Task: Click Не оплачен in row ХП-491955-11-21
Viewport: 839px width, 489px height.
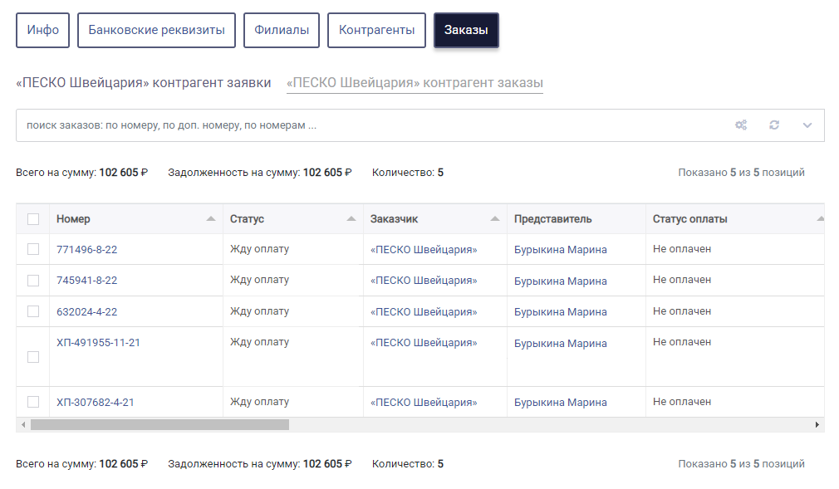Action: (682, 342)
